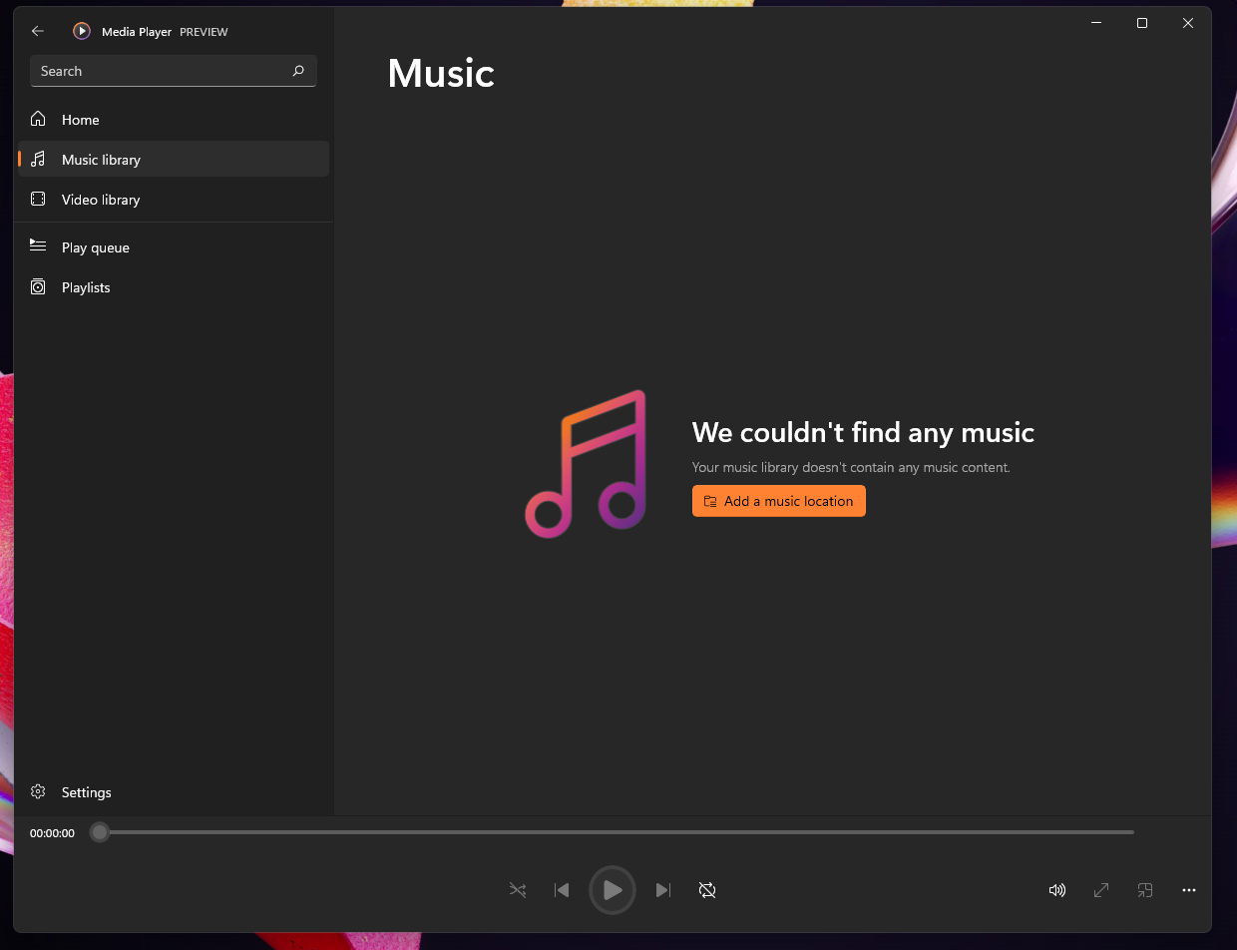Click the search magnifier icon
Image resolution: width=1237 pixels, height=950 pixels.
click(x=298, y=71)
